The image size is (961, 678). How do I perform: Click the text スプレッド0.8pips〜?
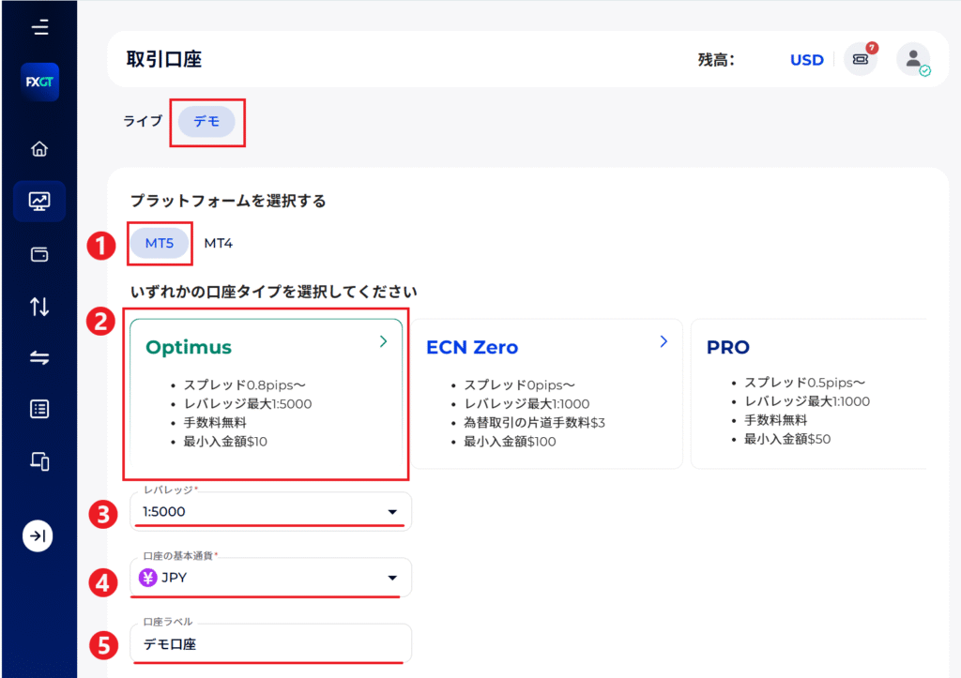click(245, 385)
